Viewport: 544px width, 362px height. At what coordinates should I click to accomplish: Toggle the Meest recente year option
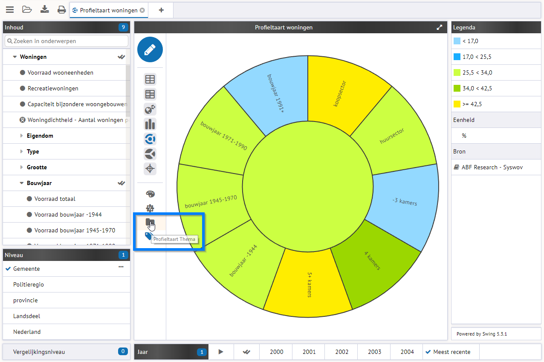pos(451,352)
